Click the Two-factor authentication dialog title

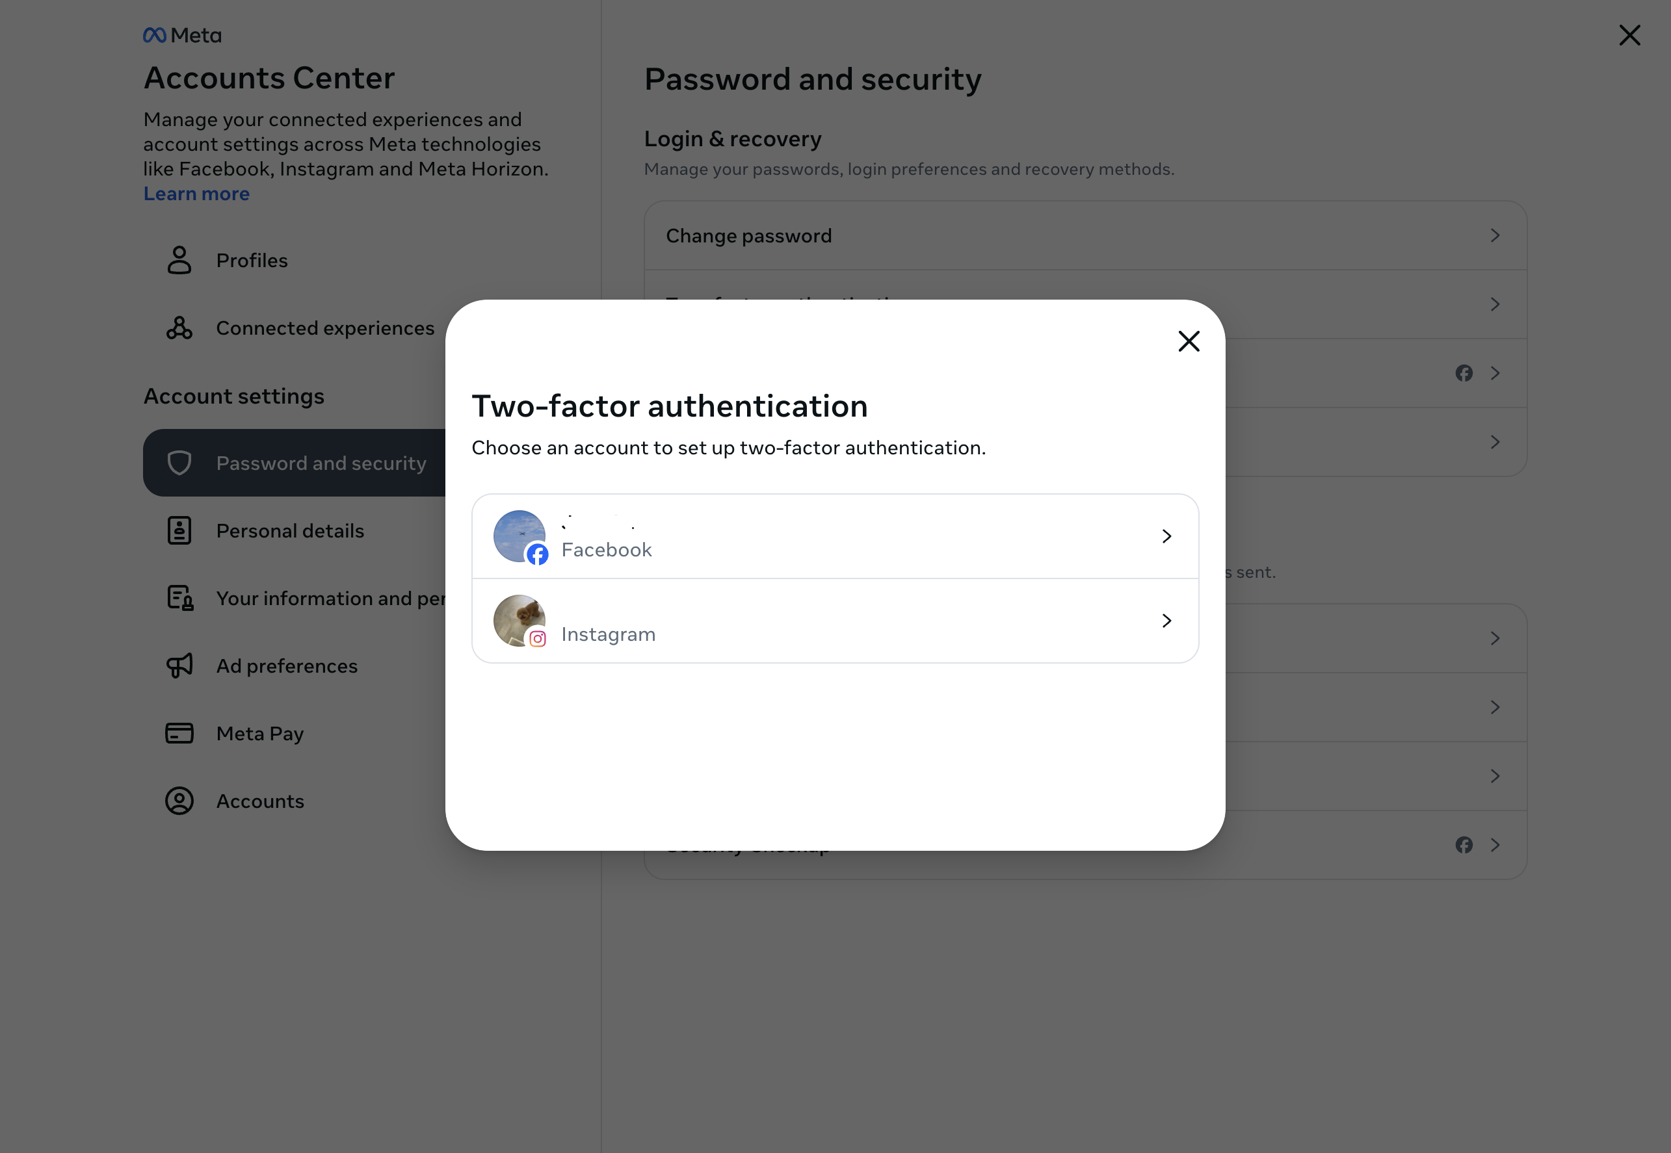coord(670,406)
